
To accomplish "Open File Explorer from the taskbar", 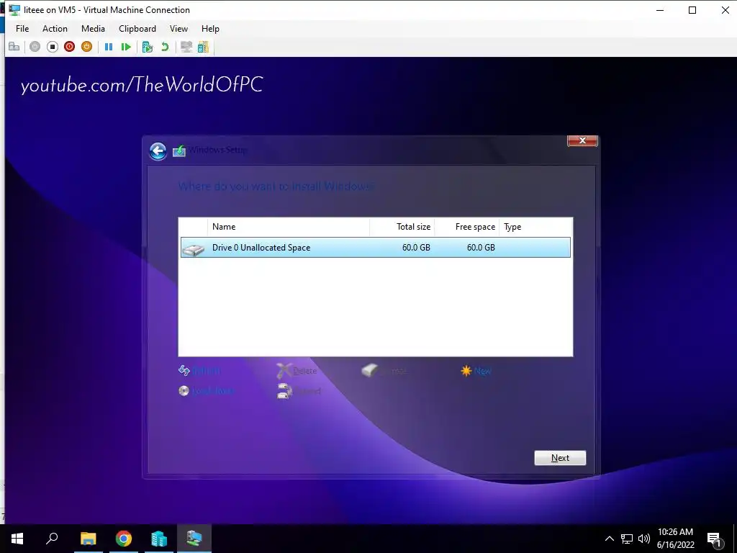I will [88, 539].
